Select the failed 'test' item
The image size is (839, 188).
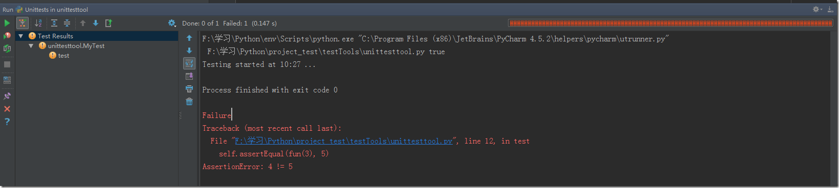click(x=63, y=56)
